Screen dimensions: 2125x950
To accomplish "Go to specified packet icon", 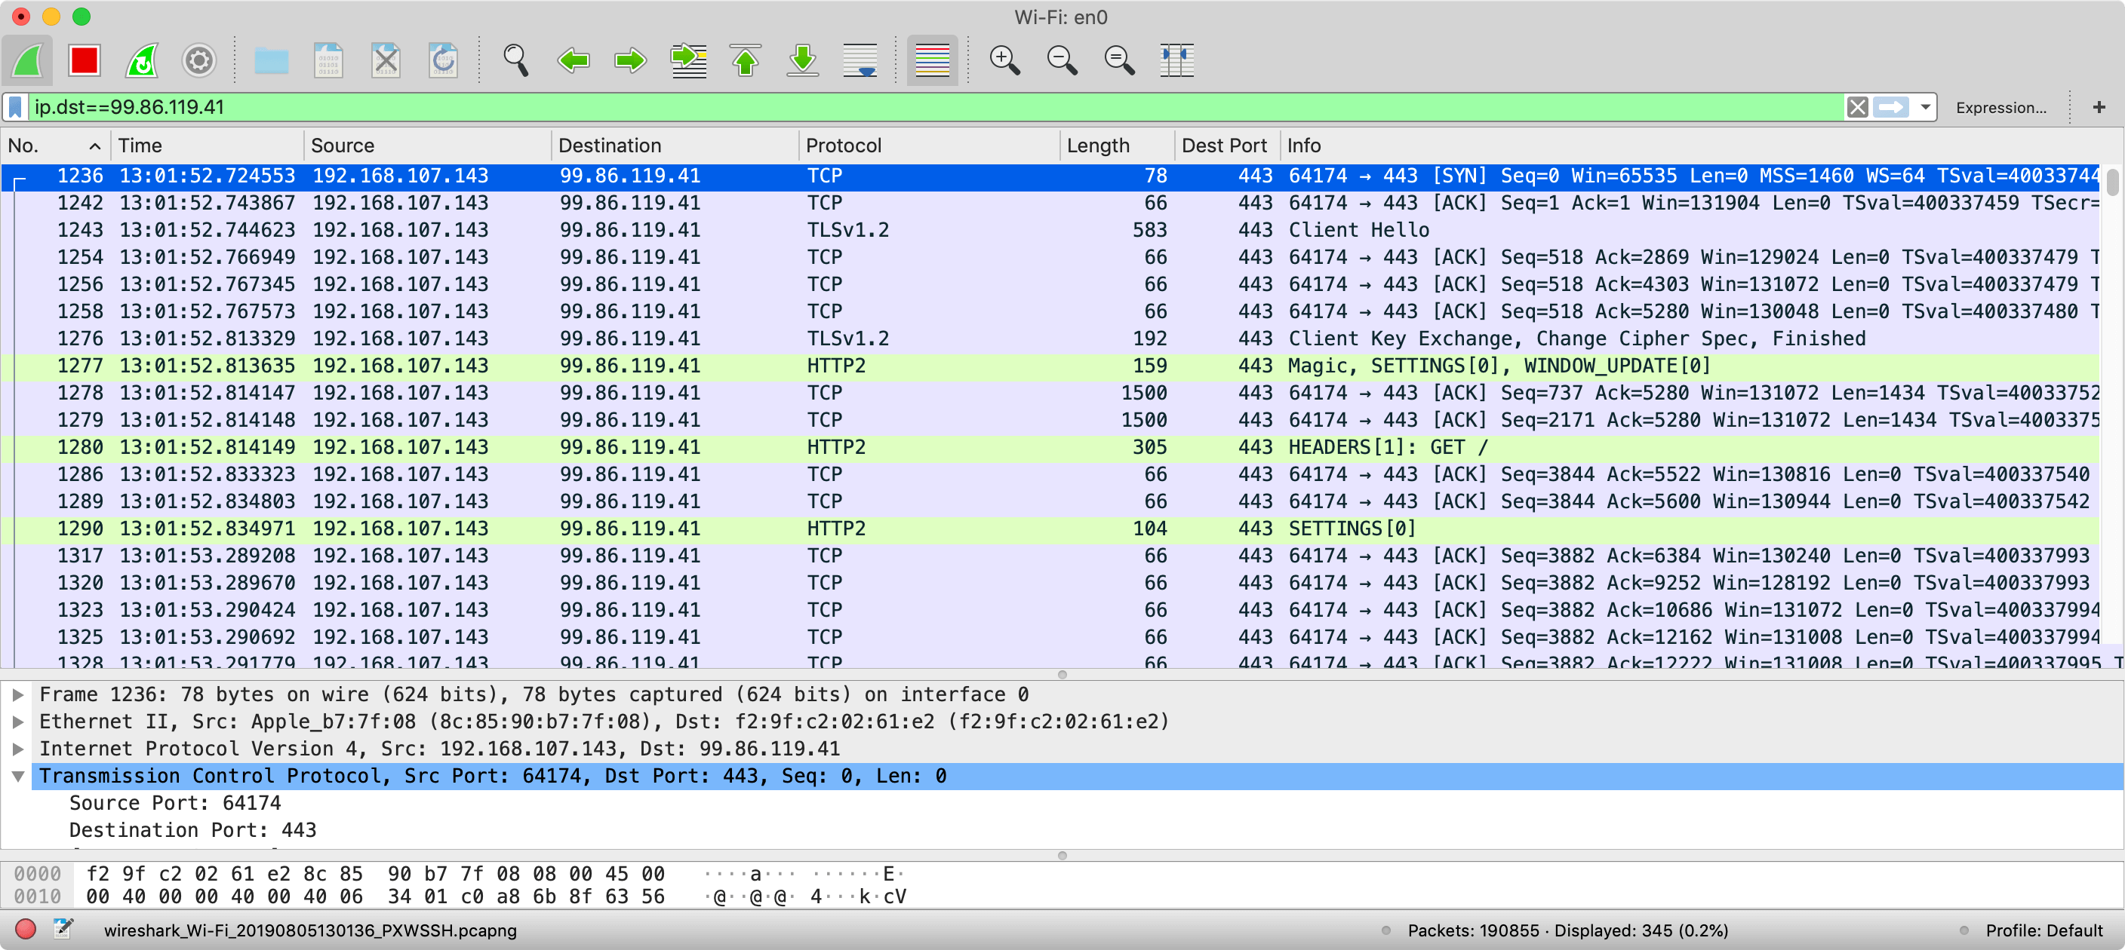I will (x=688, y=60).
